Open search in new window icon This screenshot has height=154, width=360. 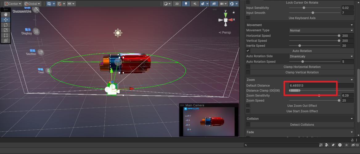click(321, 145)
